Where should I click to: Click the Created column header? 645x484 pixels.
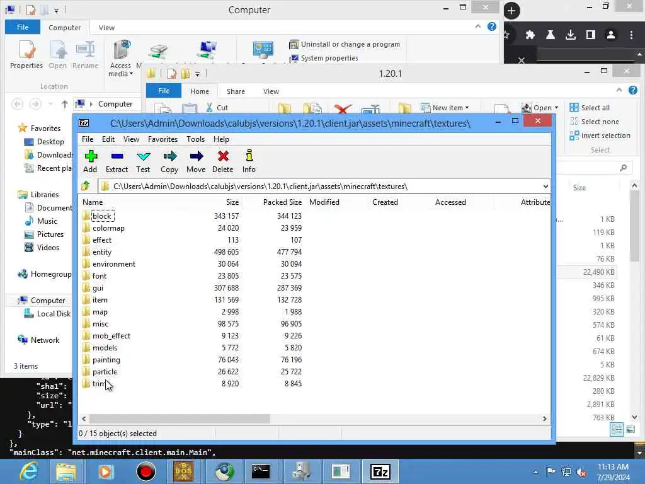(x=385, y=202)
